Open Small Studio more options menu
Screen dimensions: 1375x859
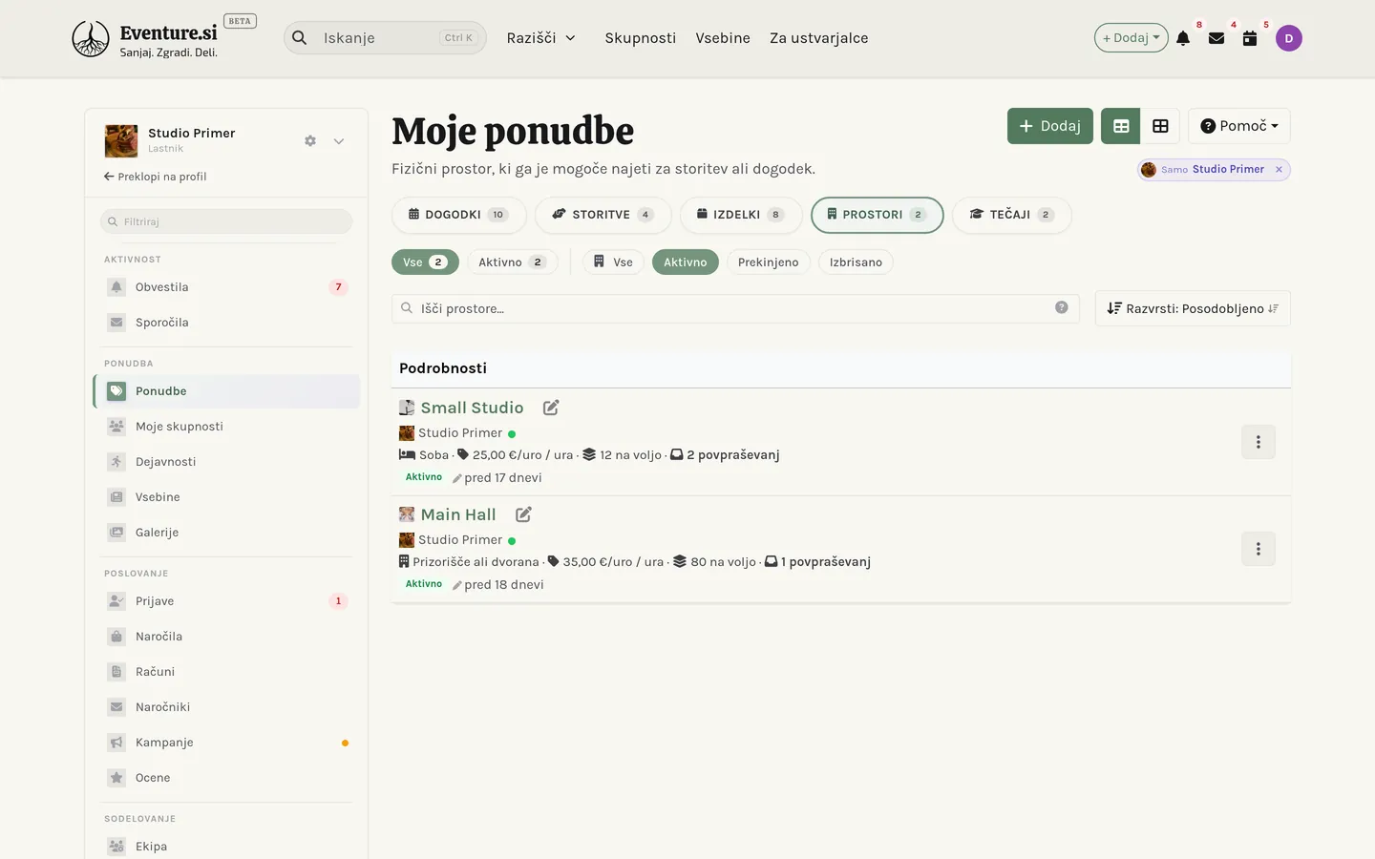coord(1259,442)
